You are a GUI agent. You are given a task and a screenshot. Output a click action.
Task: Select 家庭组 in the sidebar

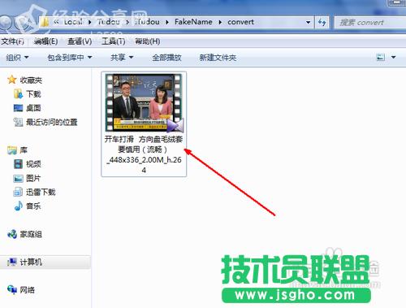coord(31,234)
